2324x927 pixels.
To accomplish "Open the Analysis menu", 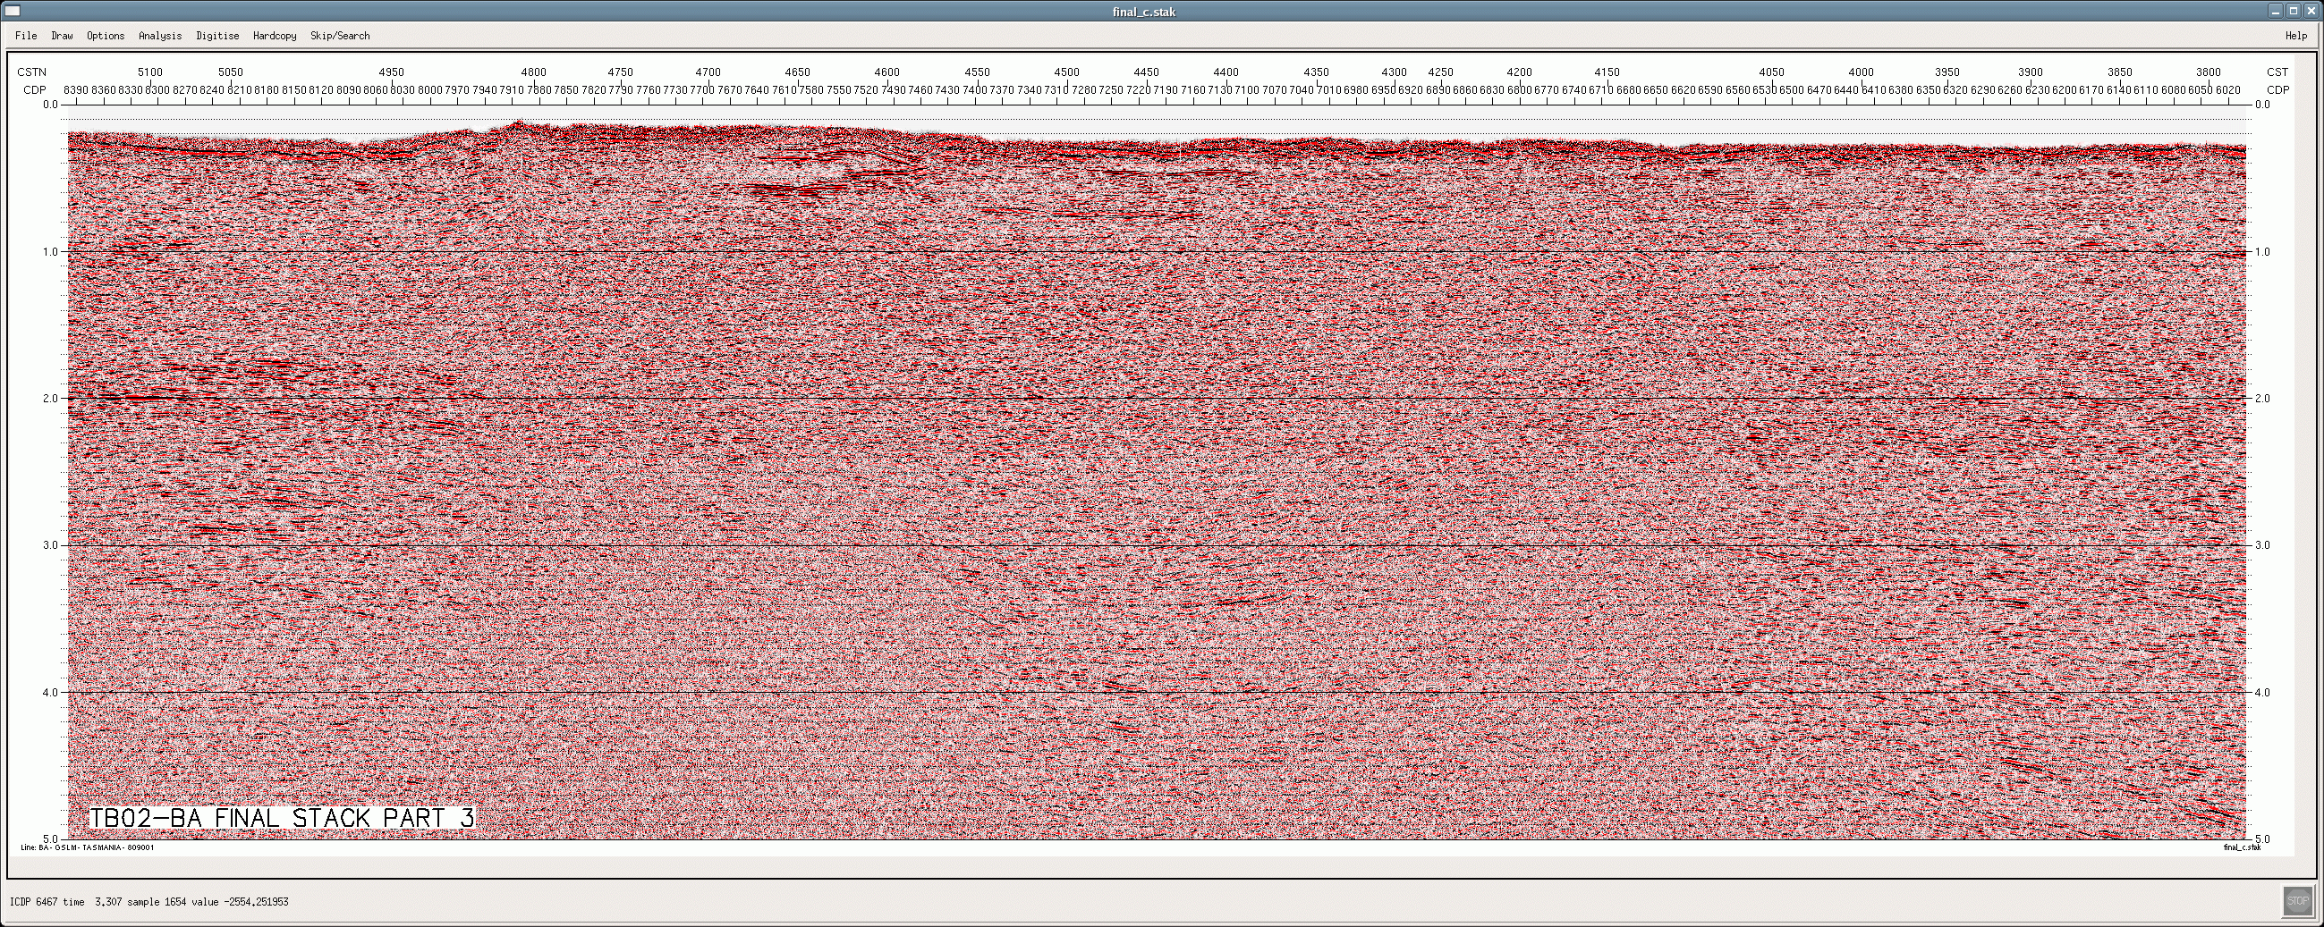I will pos(160,36).
